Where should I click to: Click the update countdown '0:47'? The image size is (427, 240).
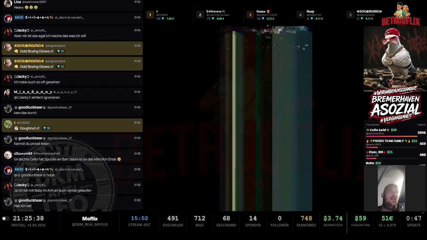point(414,218)
